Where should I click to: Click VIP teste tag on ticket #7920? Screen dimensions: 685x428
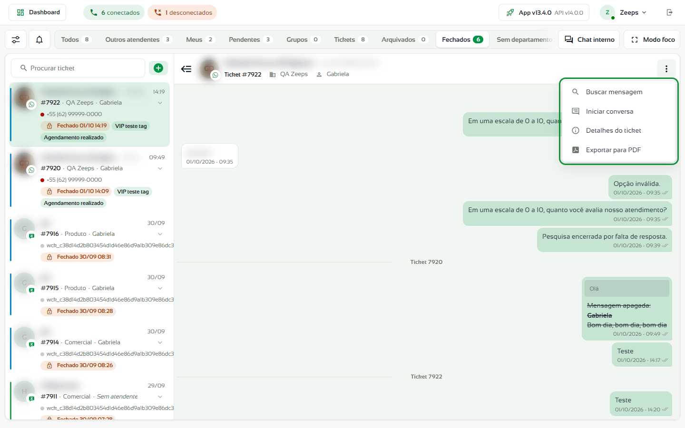click(133, 192)
